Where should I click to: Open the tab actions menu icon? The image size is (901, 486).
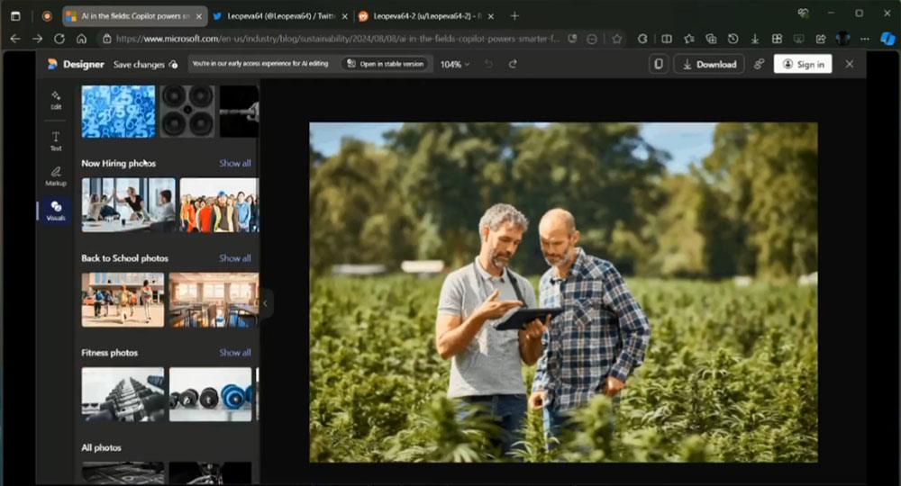click(15, 16)
